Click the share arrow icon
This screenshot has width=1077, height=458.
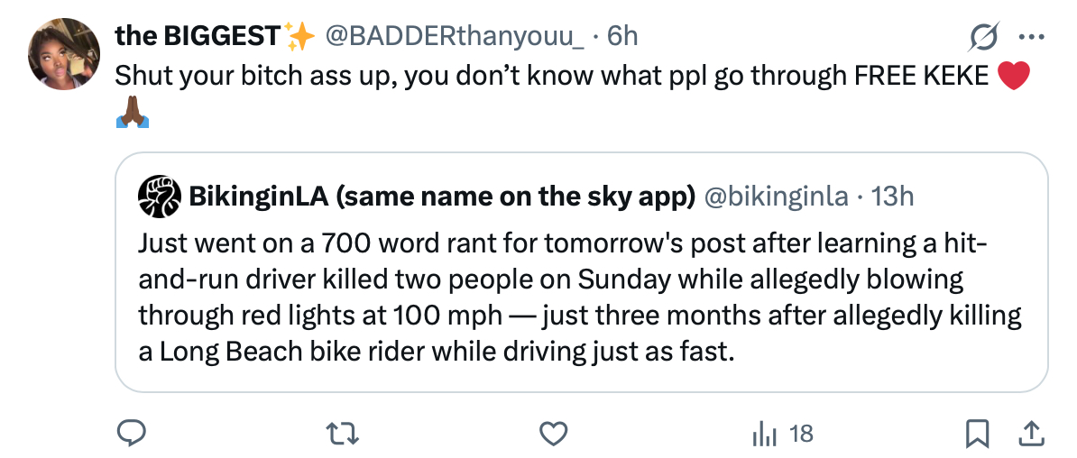click(1027, 435)
